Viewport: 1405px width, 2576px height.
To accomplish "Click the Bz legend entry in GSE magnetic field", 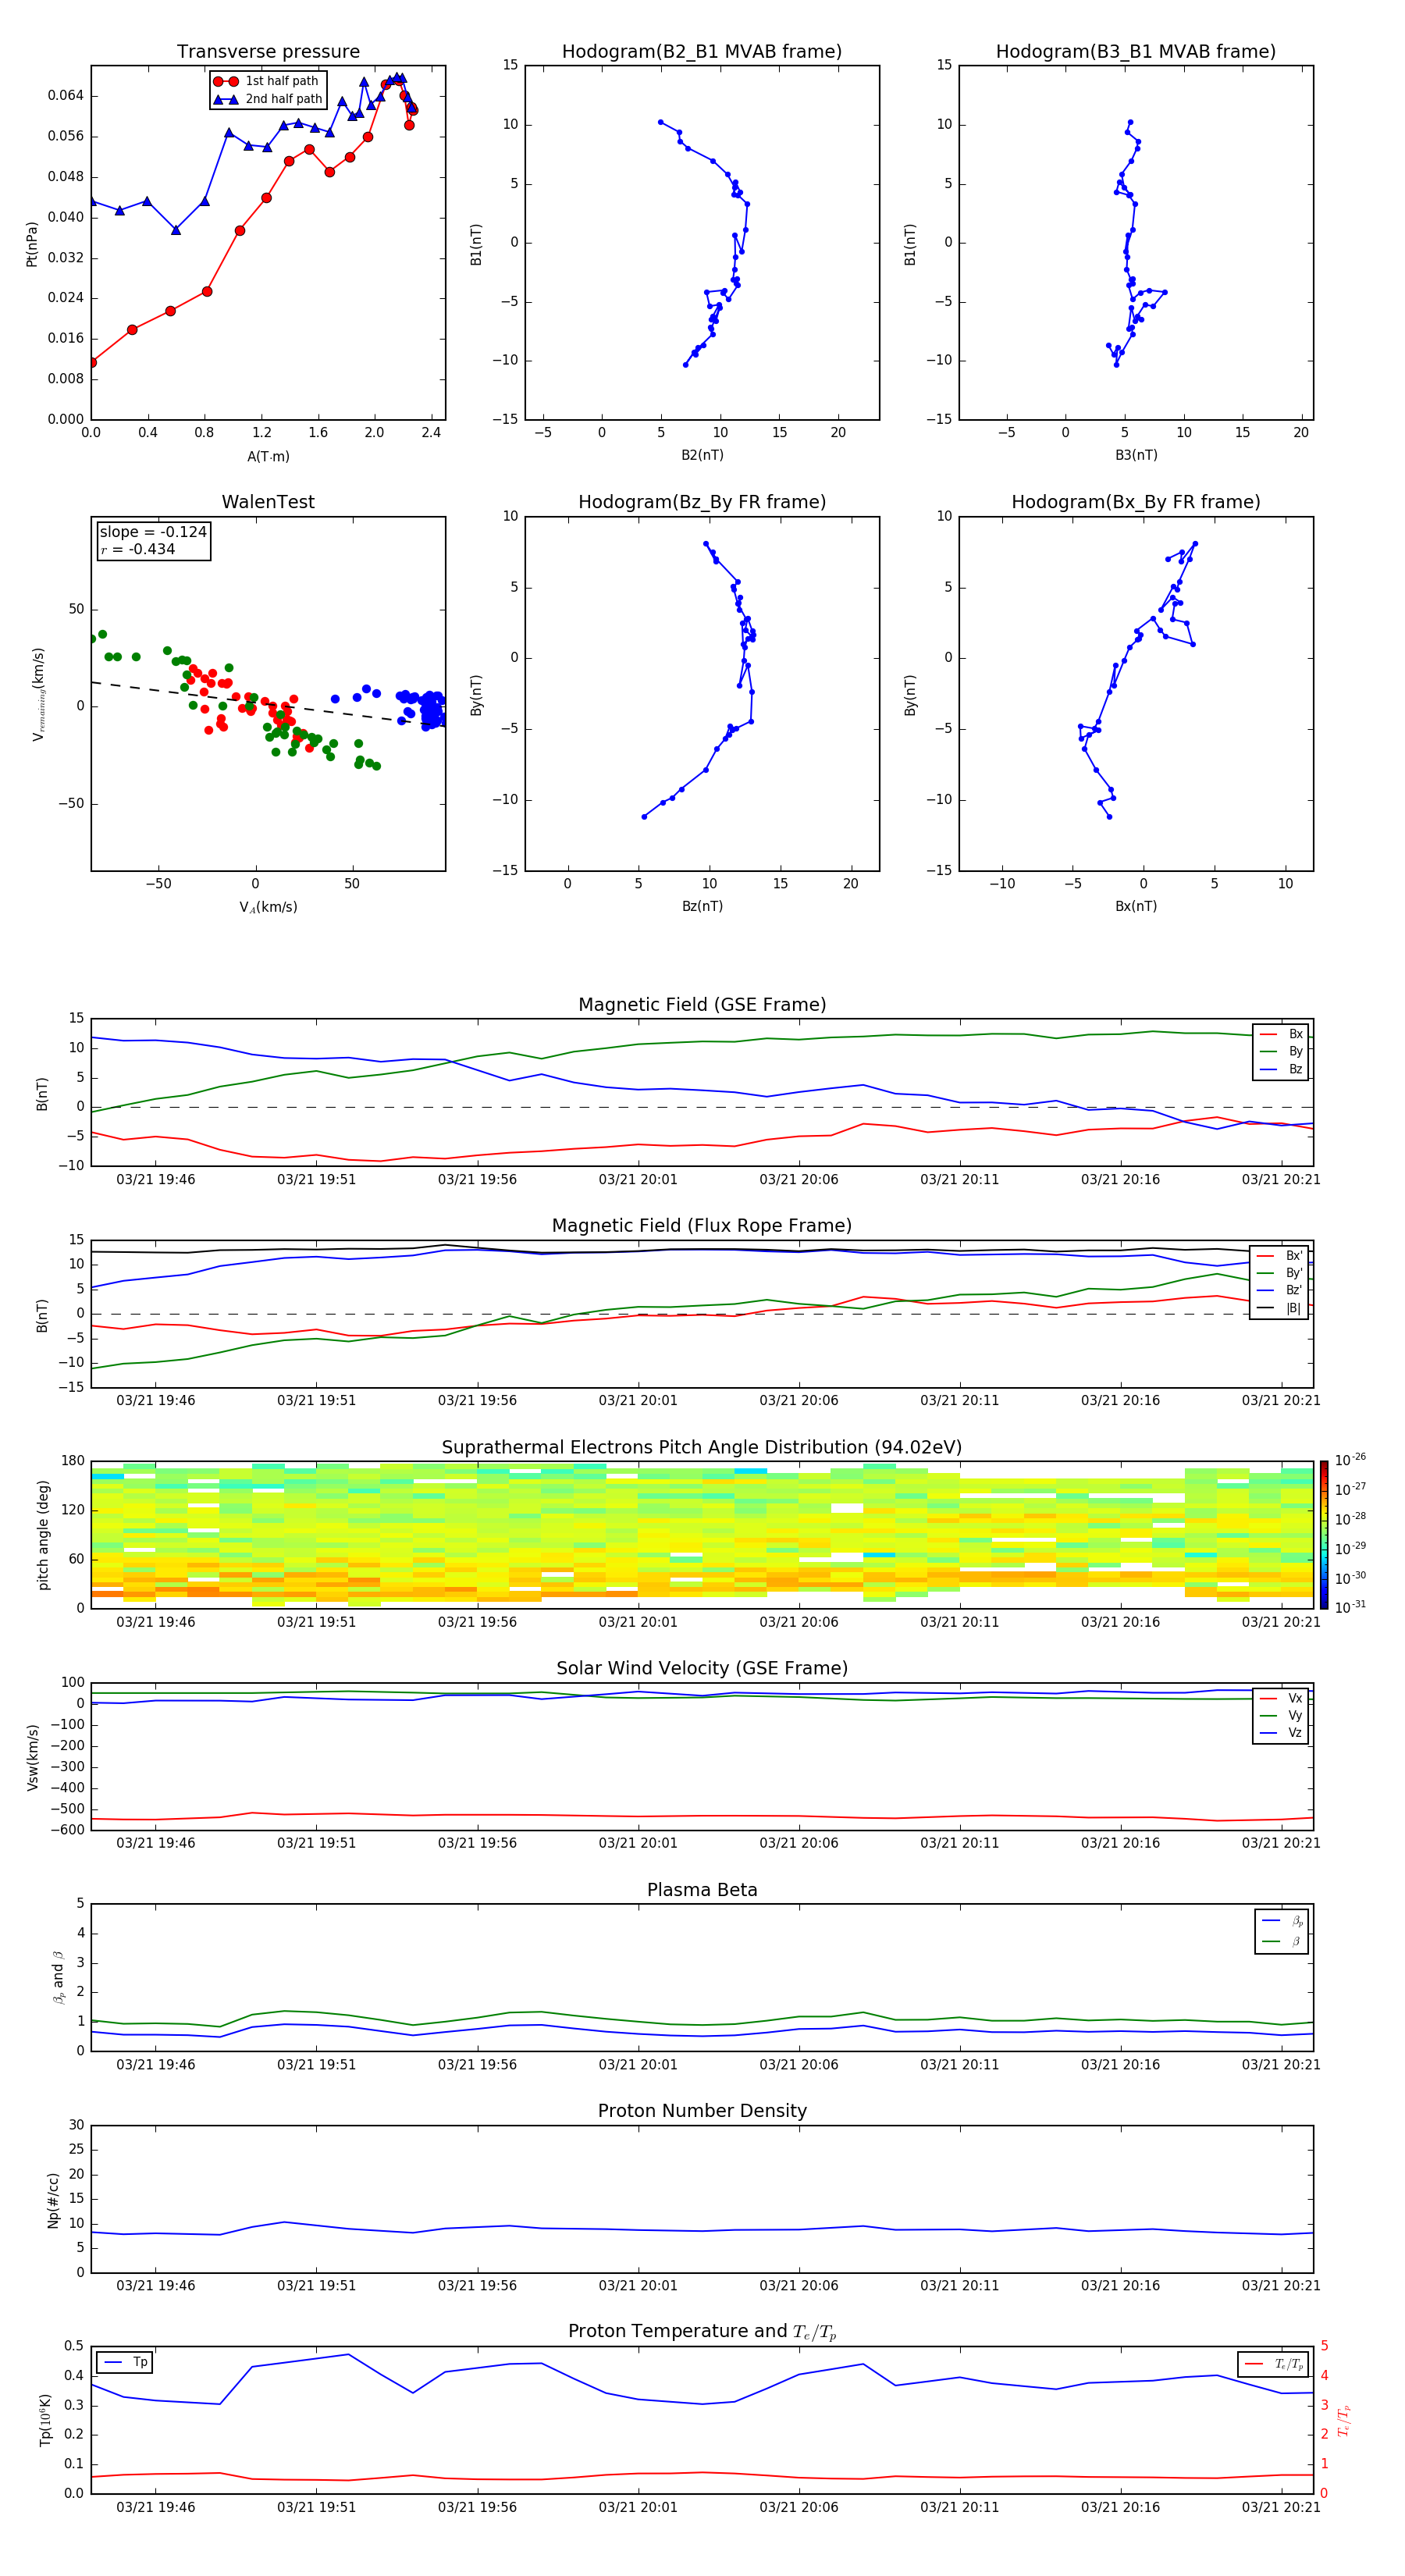I will click(x=1281, y=1069).
